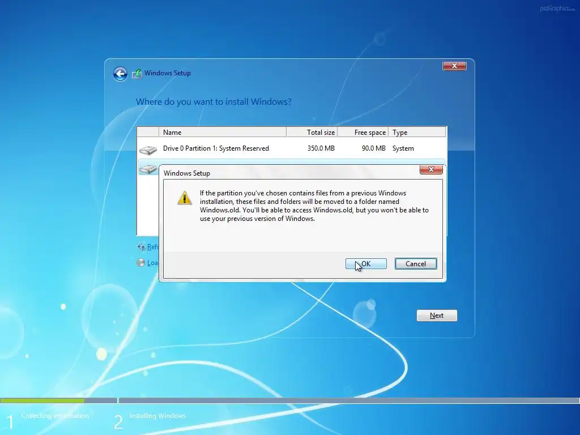Cancel the Windows.old warning dialog

pyautogui.click(x=416, y=264)
